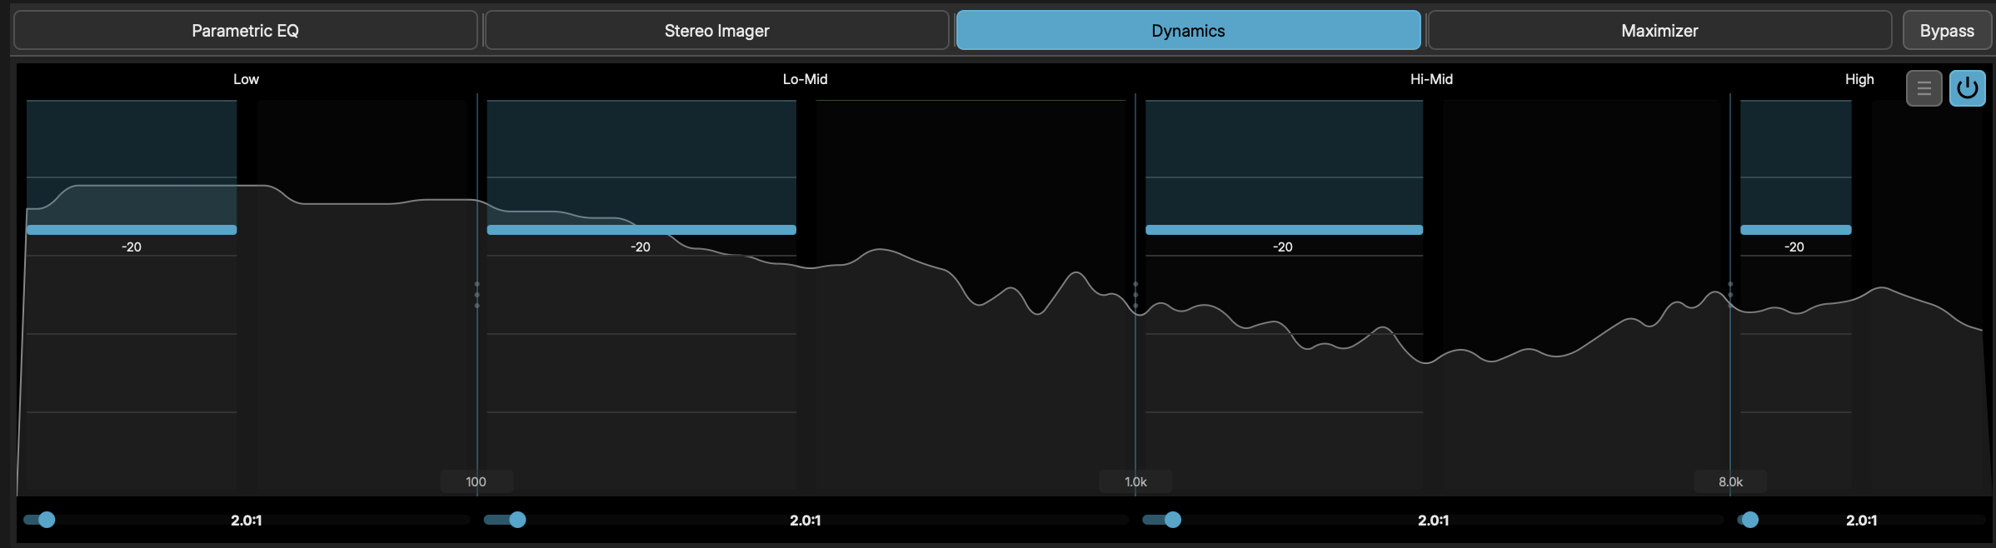Click the Low band label

point(246,79)
